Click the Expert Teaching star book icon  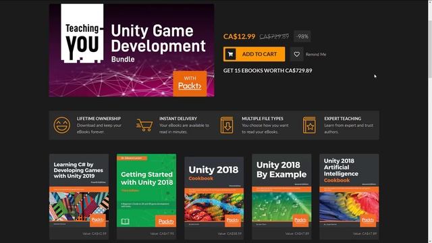click(x=309, y=125)
